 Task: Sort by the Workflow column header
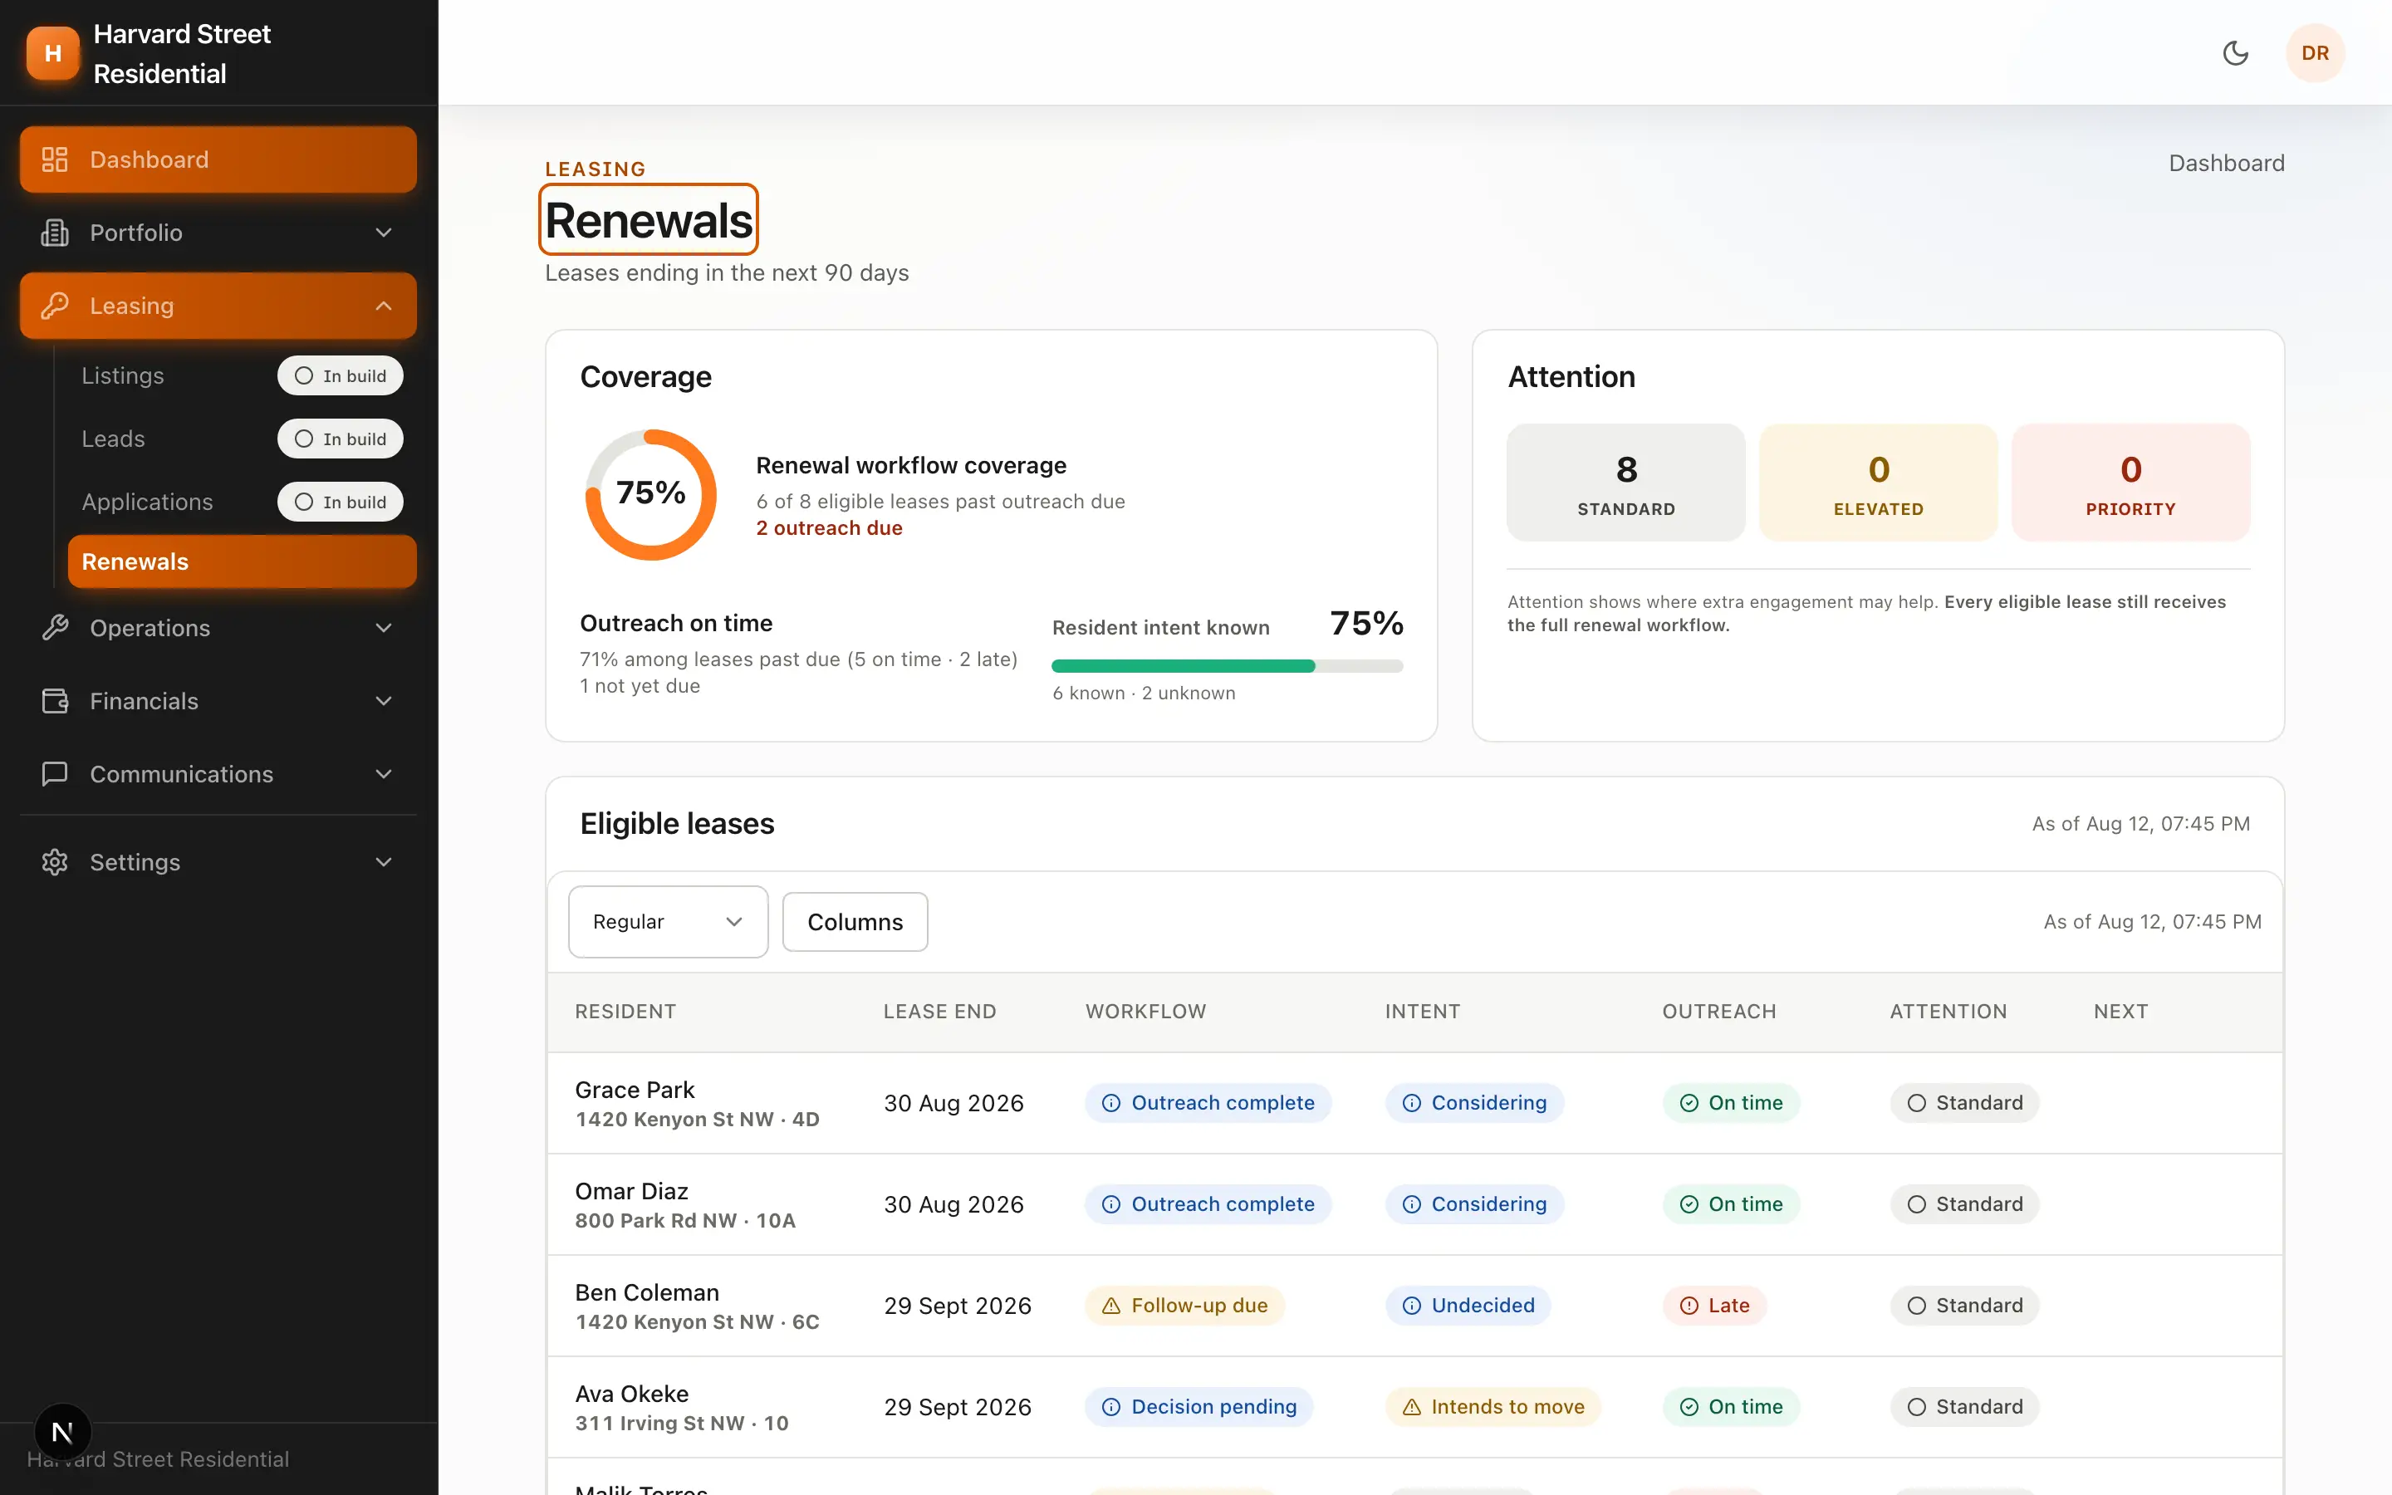(x=1145, y=1012)
